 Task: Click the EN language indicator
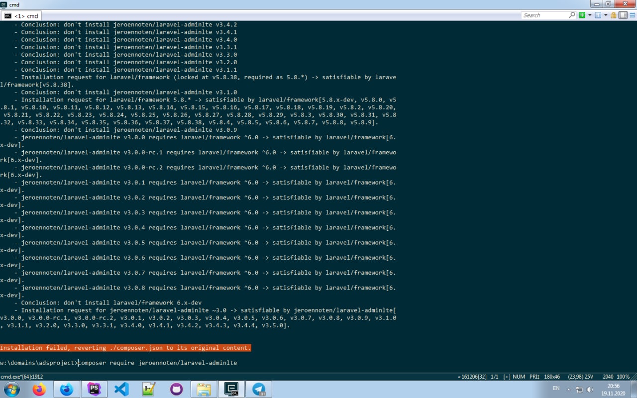click(x=556, y=388)
